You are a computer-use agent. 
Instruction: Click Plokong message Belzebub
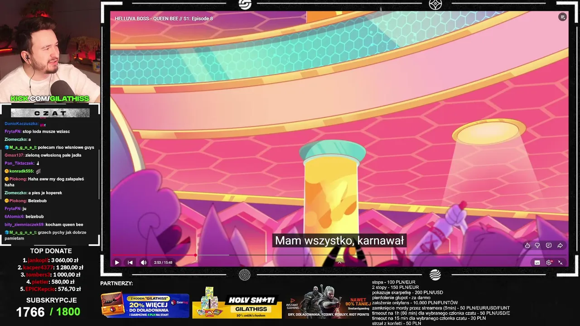(x=37, y=201)
